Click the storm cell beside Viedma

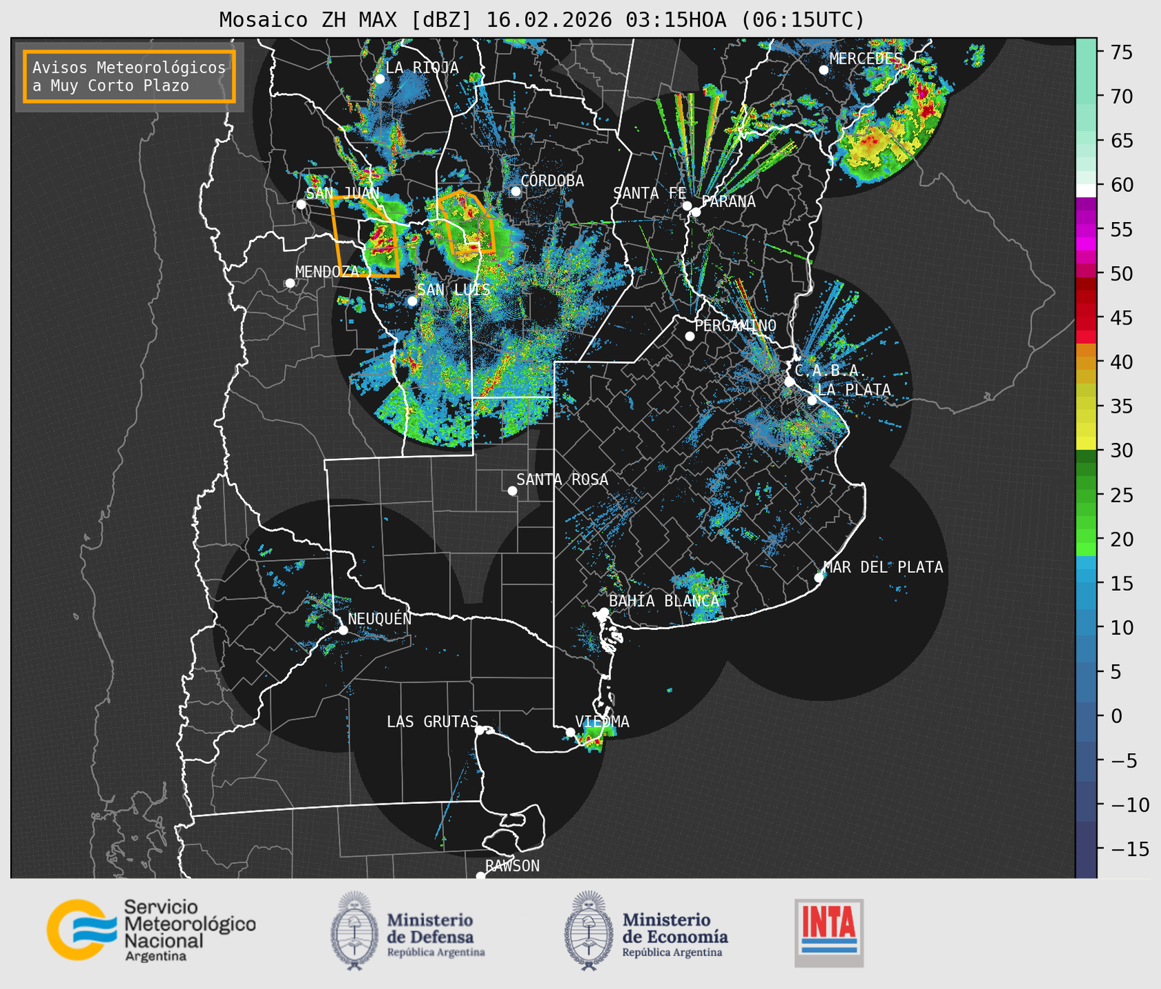[590, 740]
